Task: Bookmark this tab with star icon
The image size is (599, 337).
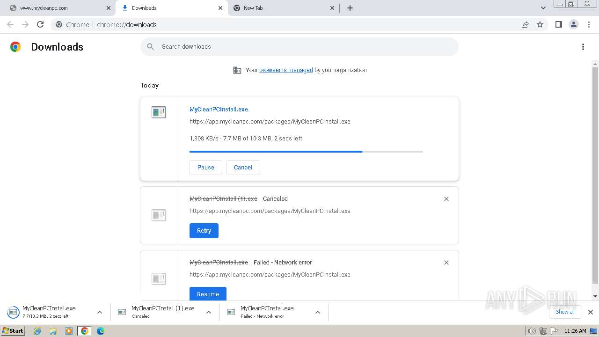Action: click(x=540, y=24)
